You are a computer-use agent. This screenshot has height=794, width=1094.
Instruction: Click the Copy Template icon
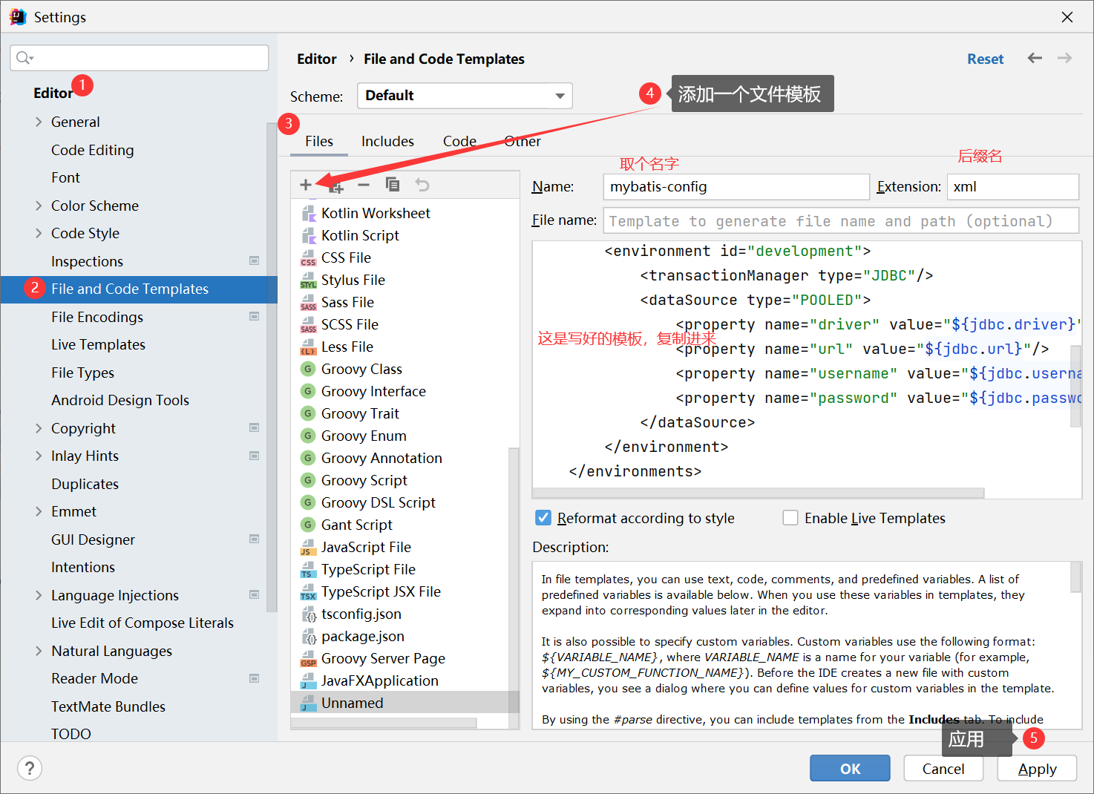tap(393, 184)
